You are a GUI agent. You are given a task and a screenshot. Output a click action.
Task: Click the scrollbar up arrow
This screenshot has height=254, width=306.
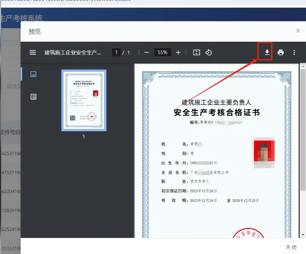coord(303,67)
